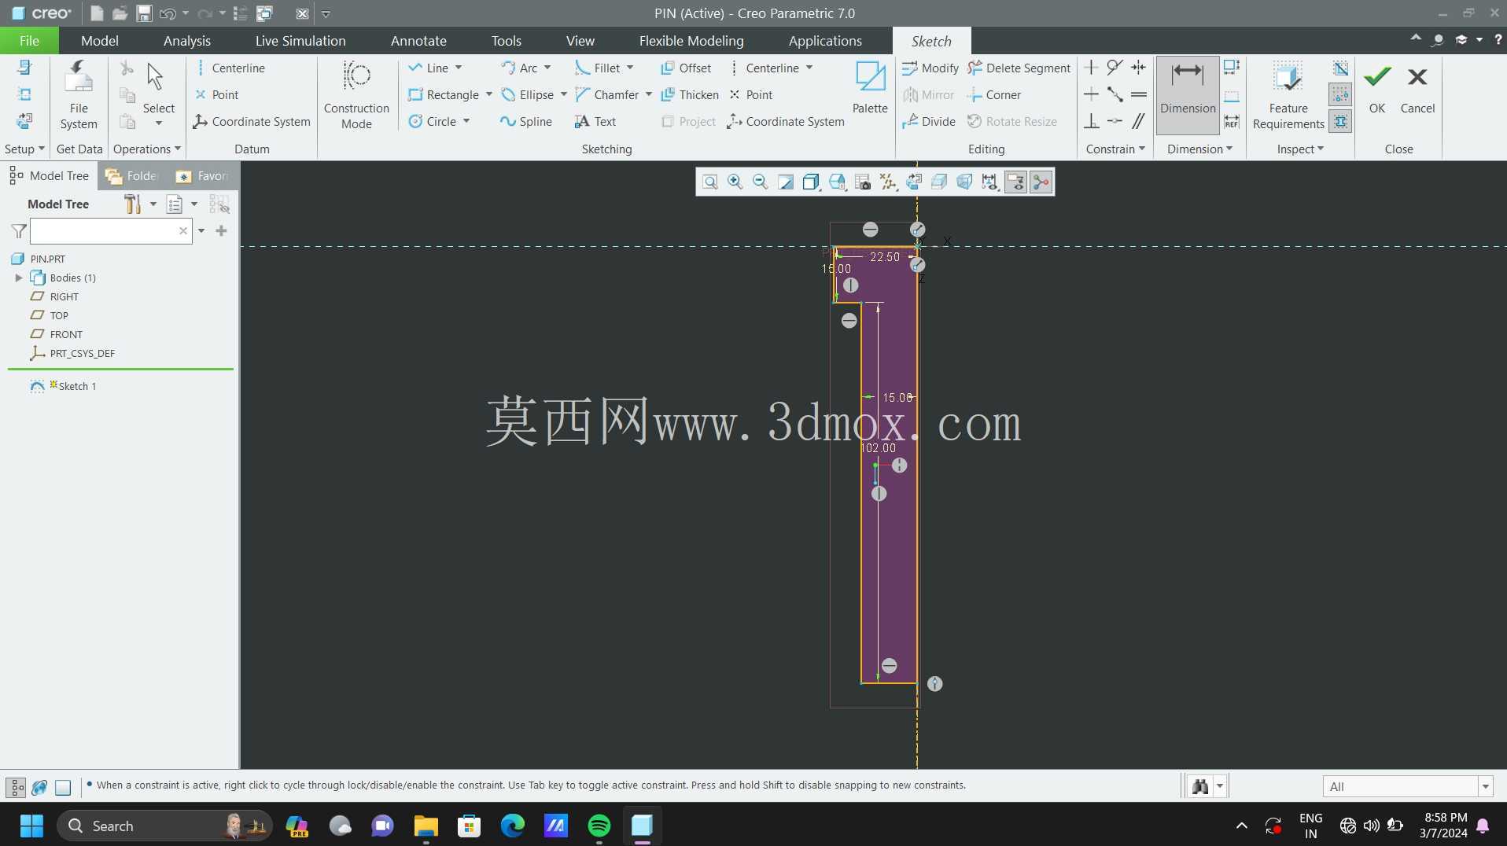Expand the Fillet dropdown arrow
1507x846 pixels.
click(630, 68)
